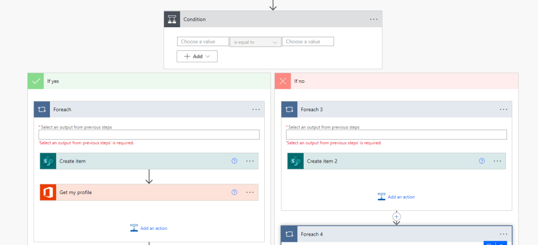The height and width of the screenshot is (245, 538).
Task: Click the left Choose a value field
Action: (x=203, y=41)
